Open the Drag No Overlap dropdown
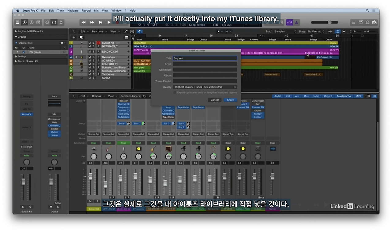This screenshot has height=231, width=392. coord(316,31)
